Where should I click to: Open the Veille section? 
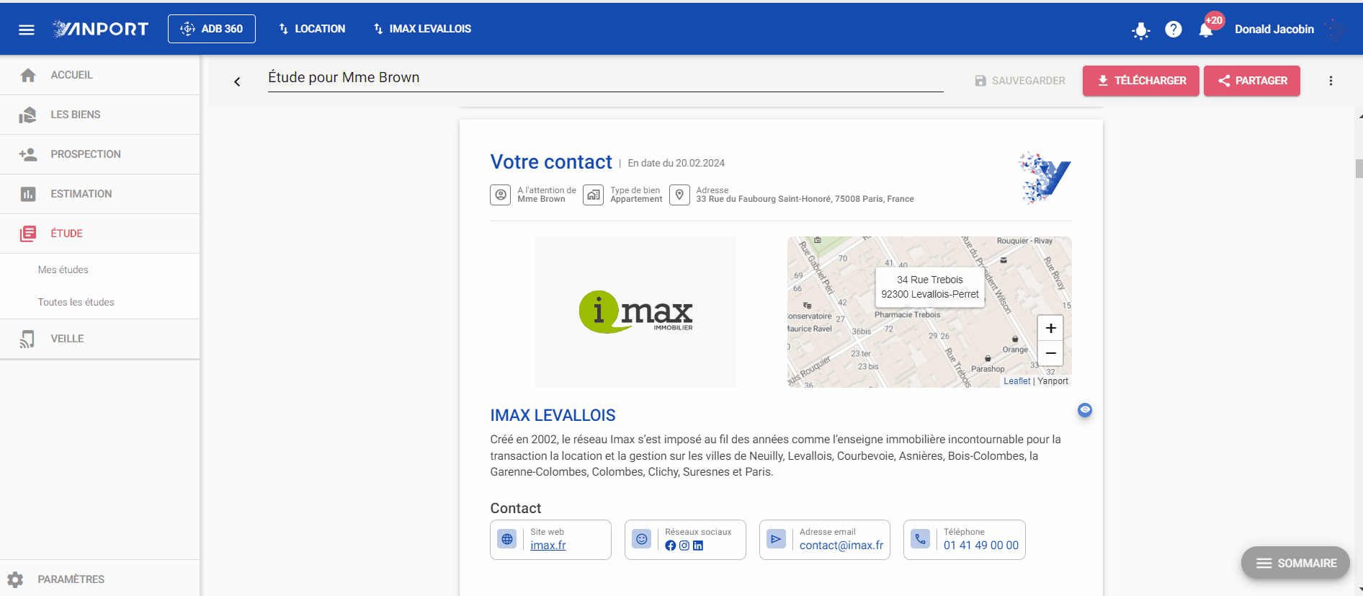(100, 339)
